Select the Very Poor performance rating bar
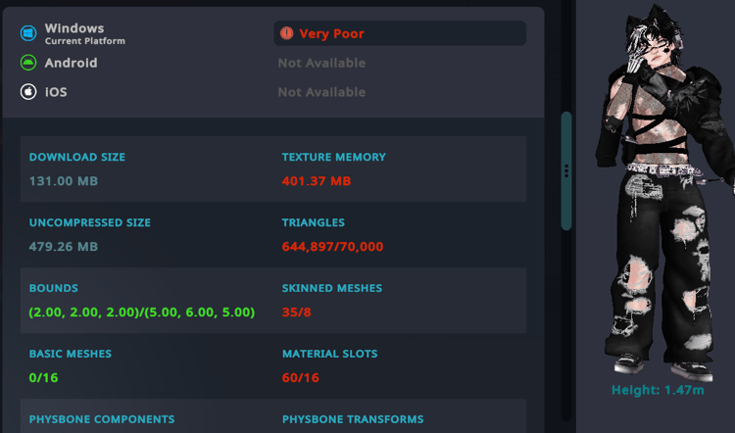This screenshot has width=735, height=433. pos(400,33)
